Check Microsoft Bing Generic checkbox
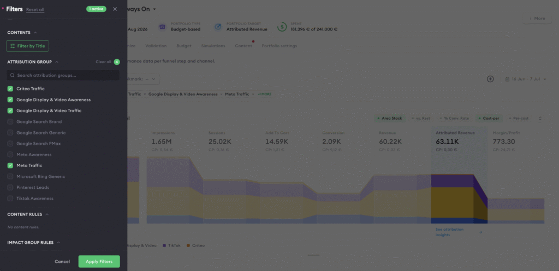 click(x=10, y=176)
